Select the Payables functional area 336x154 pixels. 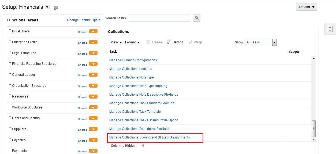19,140
